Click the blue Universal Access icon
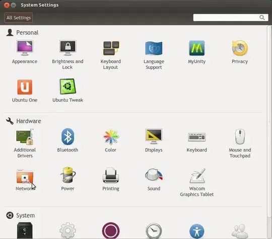The width and height of the screenshot is (272, 239). coord(197,231)
